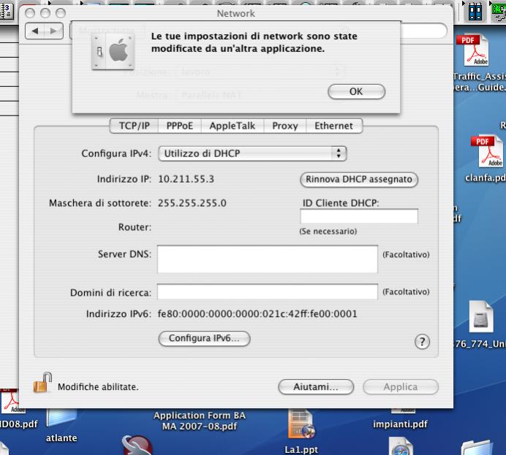
Task: Switch to the Proxy tab
Action: pyautogui.click(x=284, y=126)
